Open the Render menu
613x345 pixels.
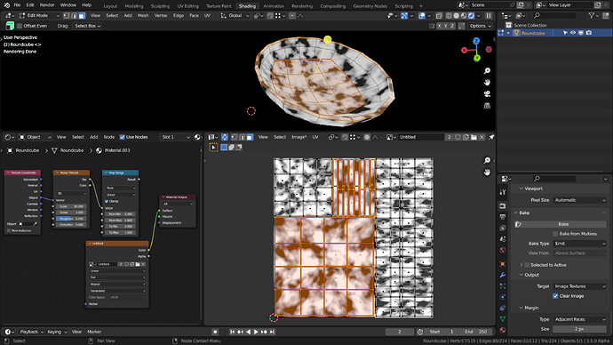(47, 5)
